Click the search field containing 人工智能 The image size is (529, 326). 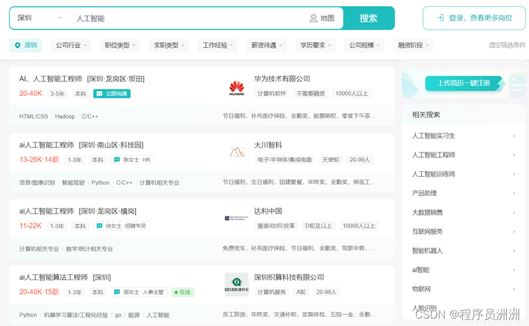tap(184, 18)
